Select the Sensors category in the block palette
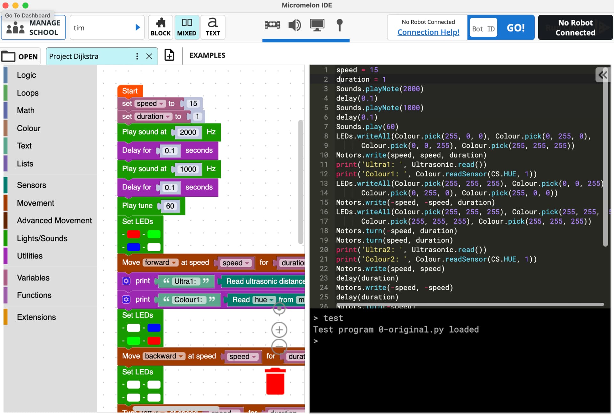614x416 pixels. pos(31,185)
